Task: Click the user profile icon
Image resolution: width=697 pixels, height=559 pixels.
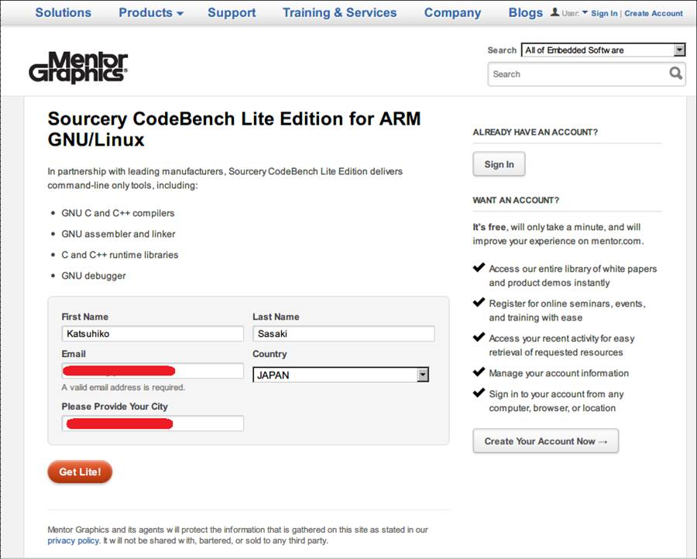Action: coord(555,12)
